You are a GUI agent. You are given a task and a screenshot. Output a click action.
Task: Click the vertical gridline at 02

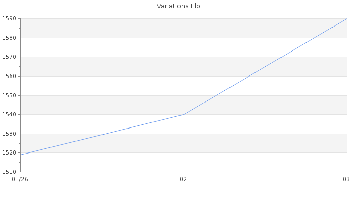184,61
